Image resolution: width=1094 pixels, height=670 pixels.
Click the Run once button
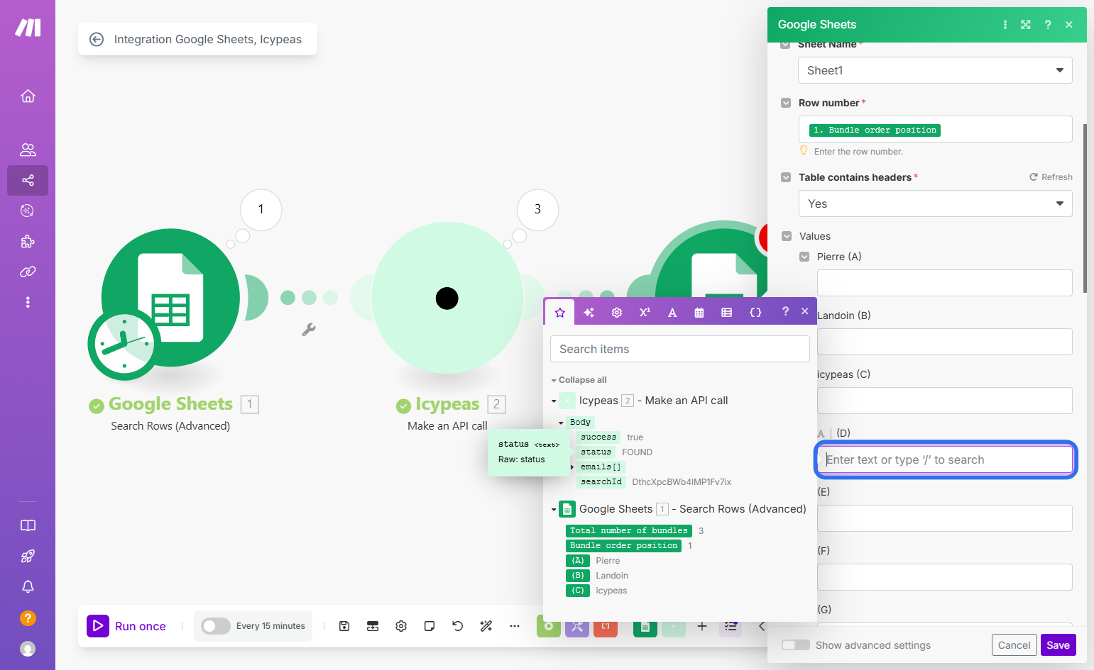(126, 626)
